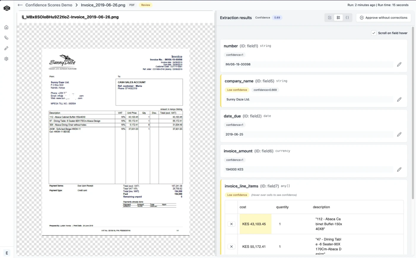Remove the KES 43,103.45 line item row
The image size is (416, 258).
pos(231,224)
